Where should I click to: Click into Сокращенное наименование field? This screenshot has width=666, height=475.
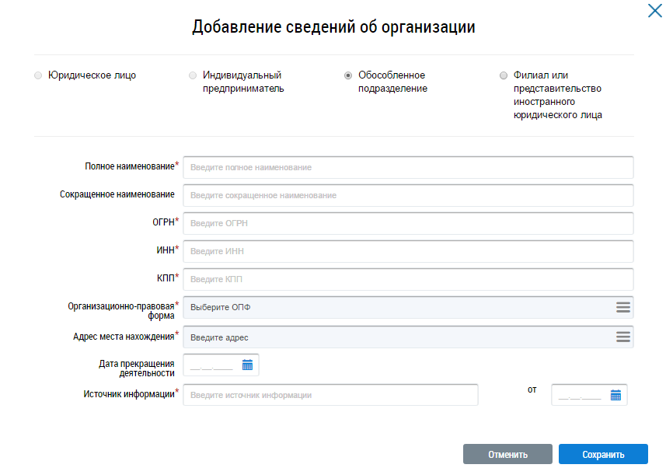[x=408, y=195]
